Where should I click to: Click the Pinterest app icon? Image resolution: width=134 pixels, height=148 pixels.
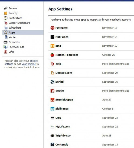[52, 28]
